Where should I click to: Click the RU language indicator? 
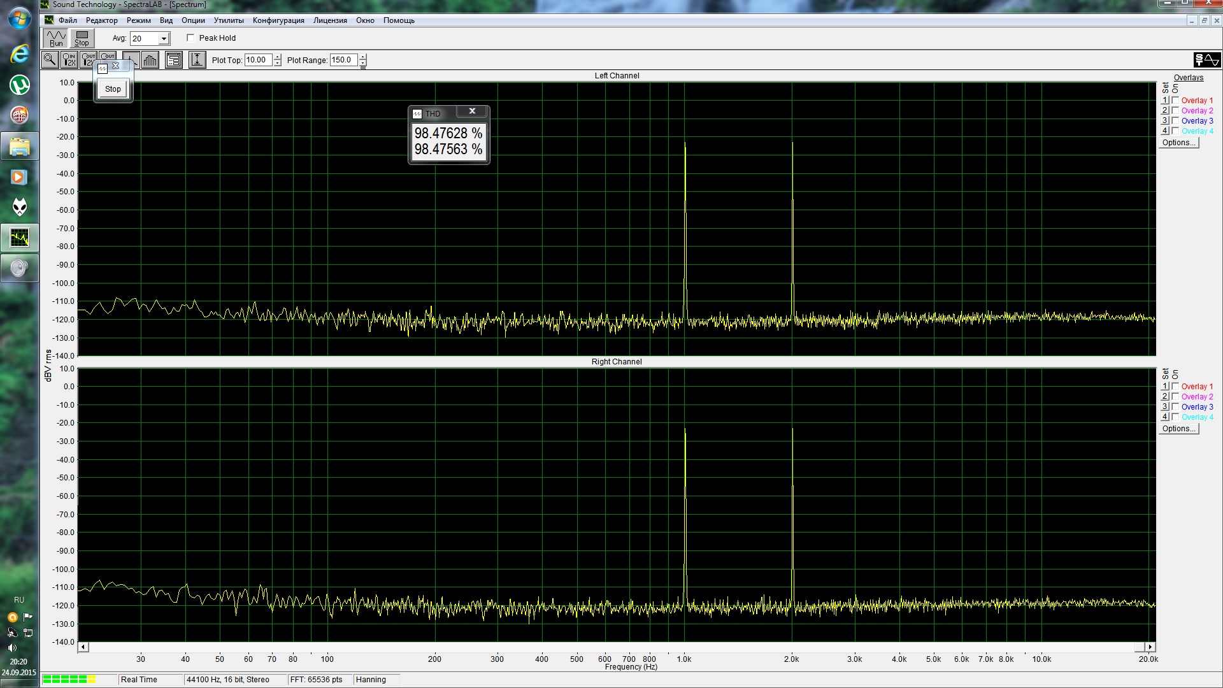point(19,600)
